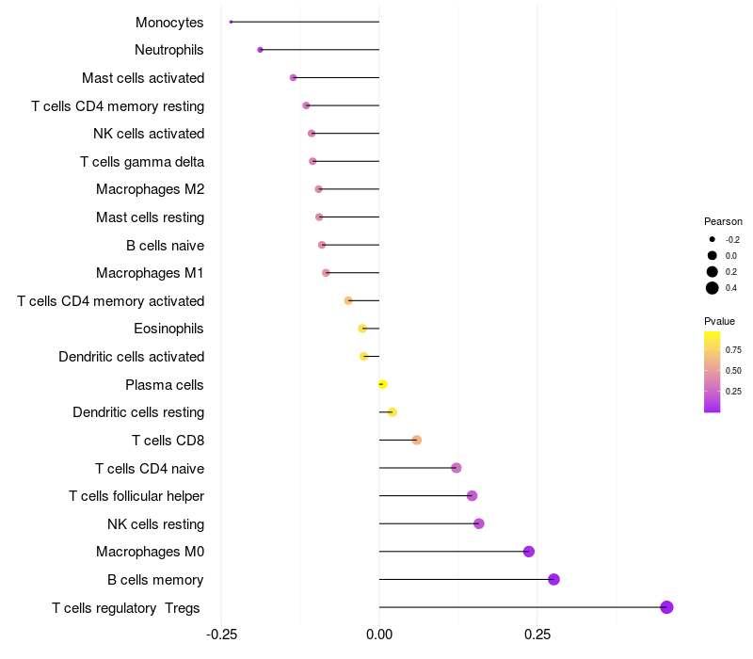Select the Monocytes data point
Image resolution: width=753 pixels, height=659 pixels.
tap(231, 22)
